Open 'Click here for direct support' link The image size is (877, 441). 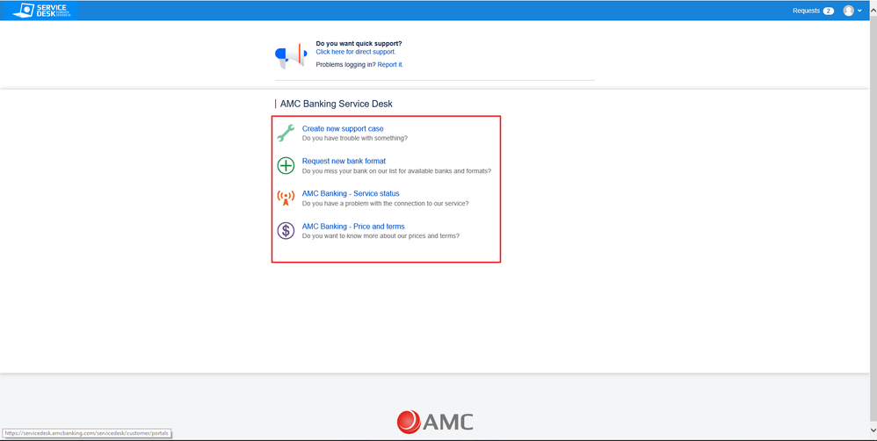click(356, 52)
